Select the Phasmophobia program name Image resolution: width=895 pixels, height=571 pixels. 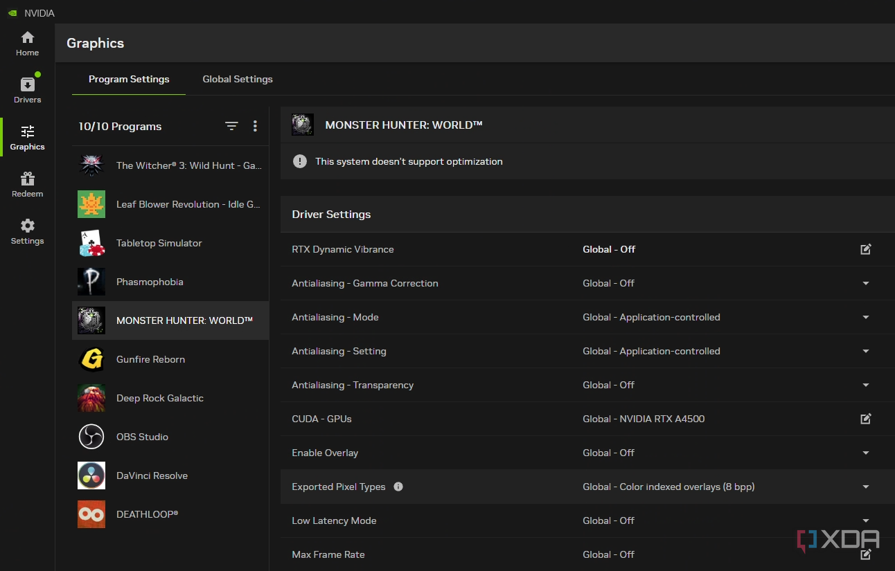150,282
